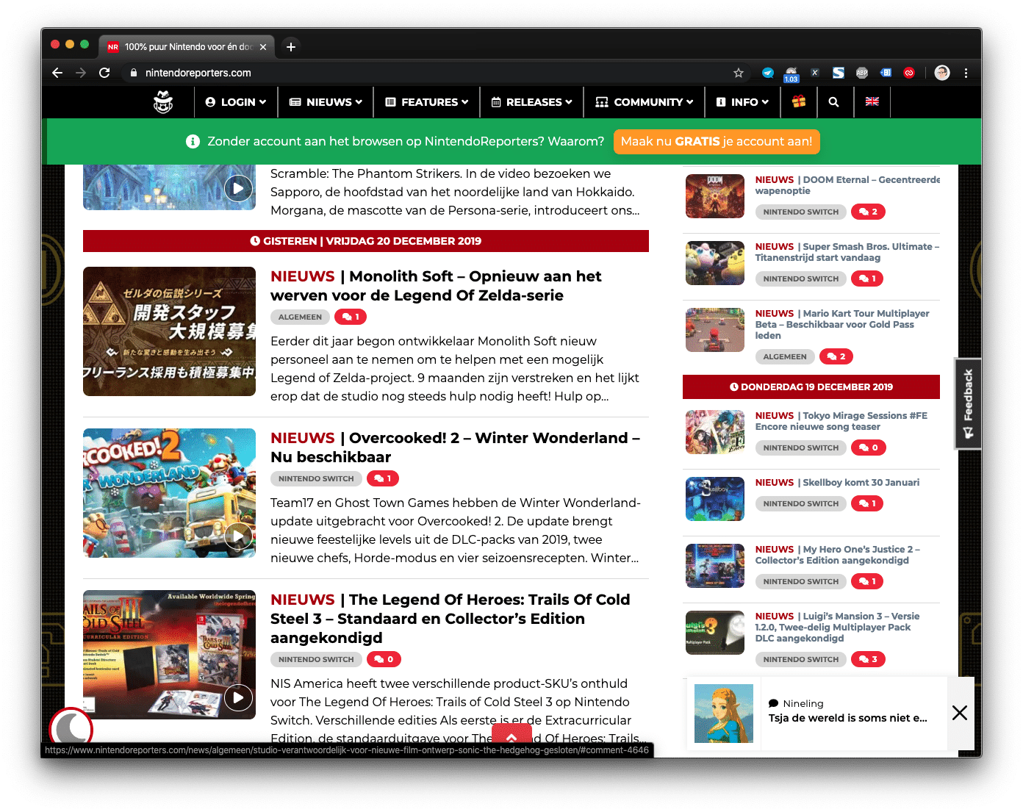Open the NintendoReporters logo home icon
Image resolution: width=1023 pixels, height=812 pixels.
163,102
